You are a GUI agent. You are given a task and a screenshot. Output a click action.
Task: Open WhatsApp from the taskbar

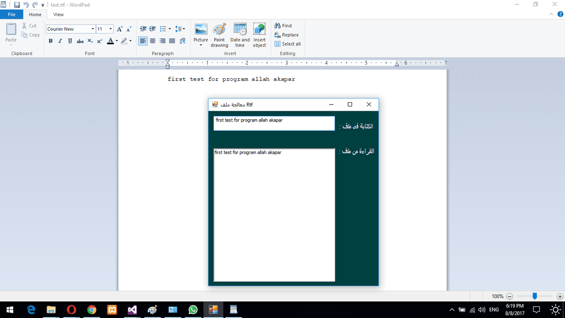pos(193,310)
